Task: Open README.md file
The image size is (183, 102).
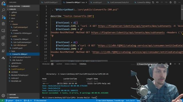Action: click(23, 81)
